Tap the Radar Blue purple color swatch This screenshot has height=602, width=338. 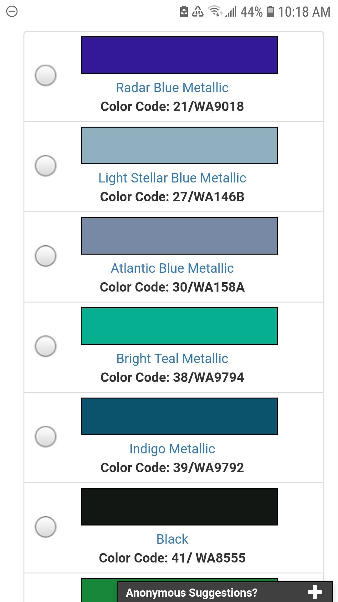tap(179, 55)
